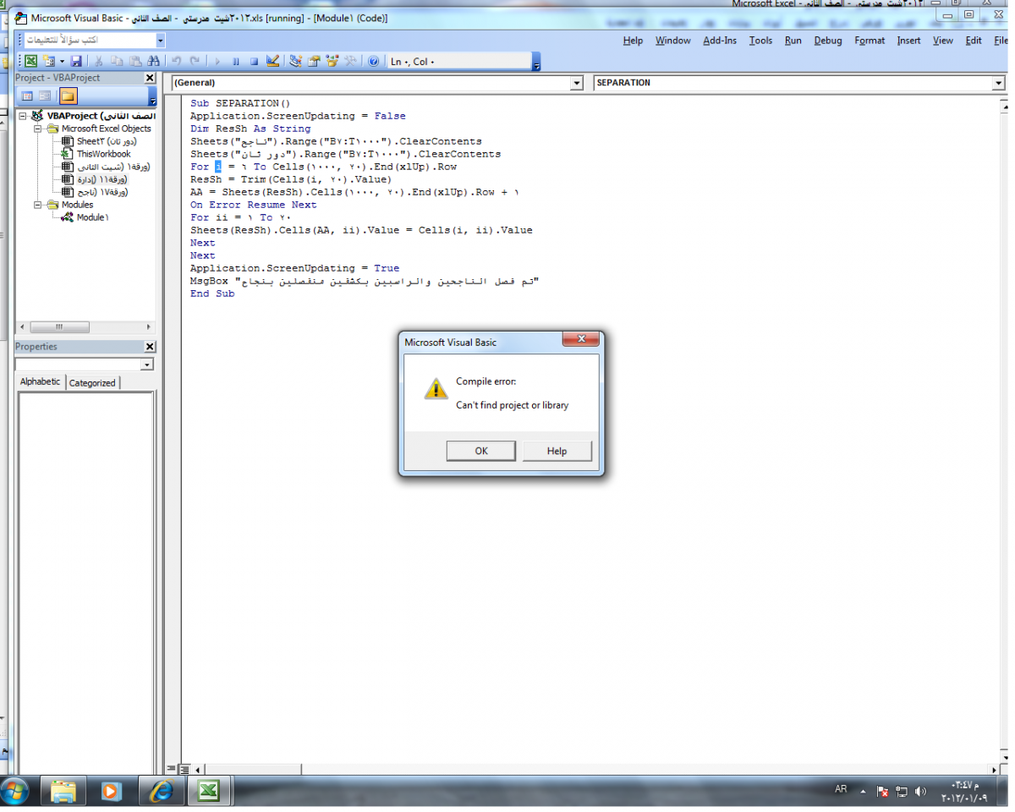The width and height of the screenshot is (1015, 812).
Task: Click the blue Help question mark icon
Action: coord(373,61)
